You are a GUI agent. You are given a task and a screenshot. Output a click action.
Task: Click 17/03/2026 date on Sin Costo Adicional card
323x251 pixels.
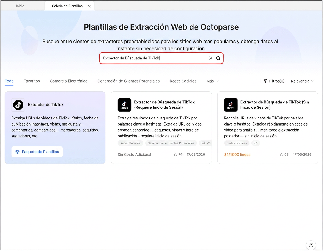coord(196,155)
